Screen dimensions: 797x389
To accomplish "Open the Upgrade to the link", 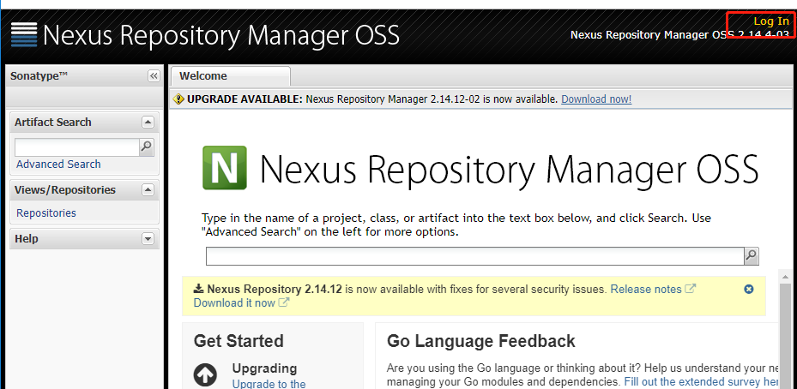I will click(x=269, y=384).
